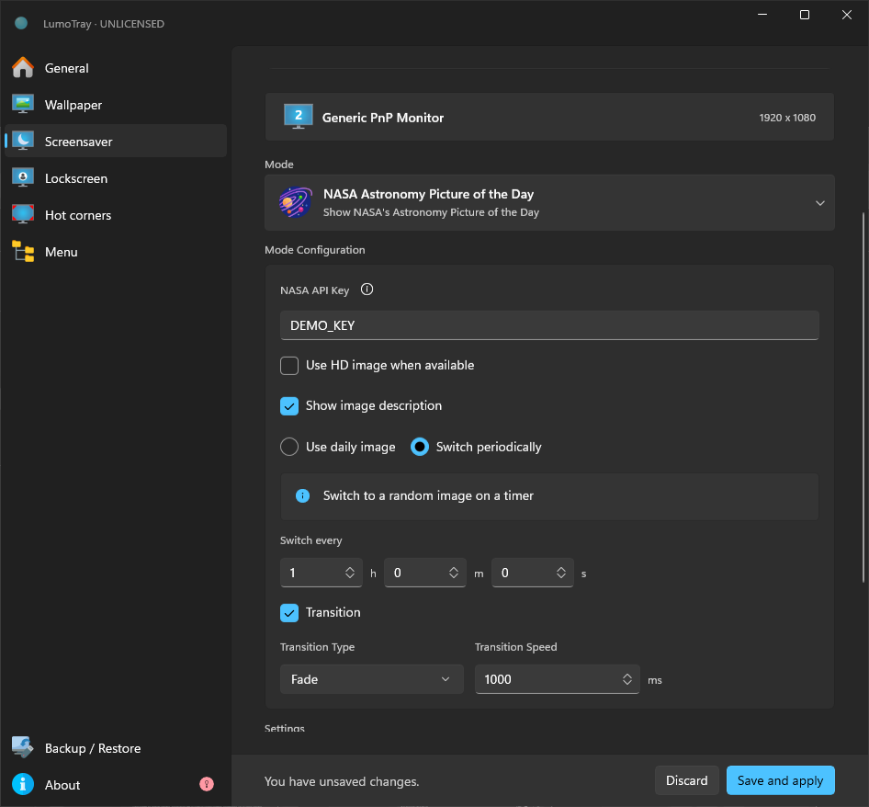Open the About page
This screenshot has height=807, width=869.
62,785
